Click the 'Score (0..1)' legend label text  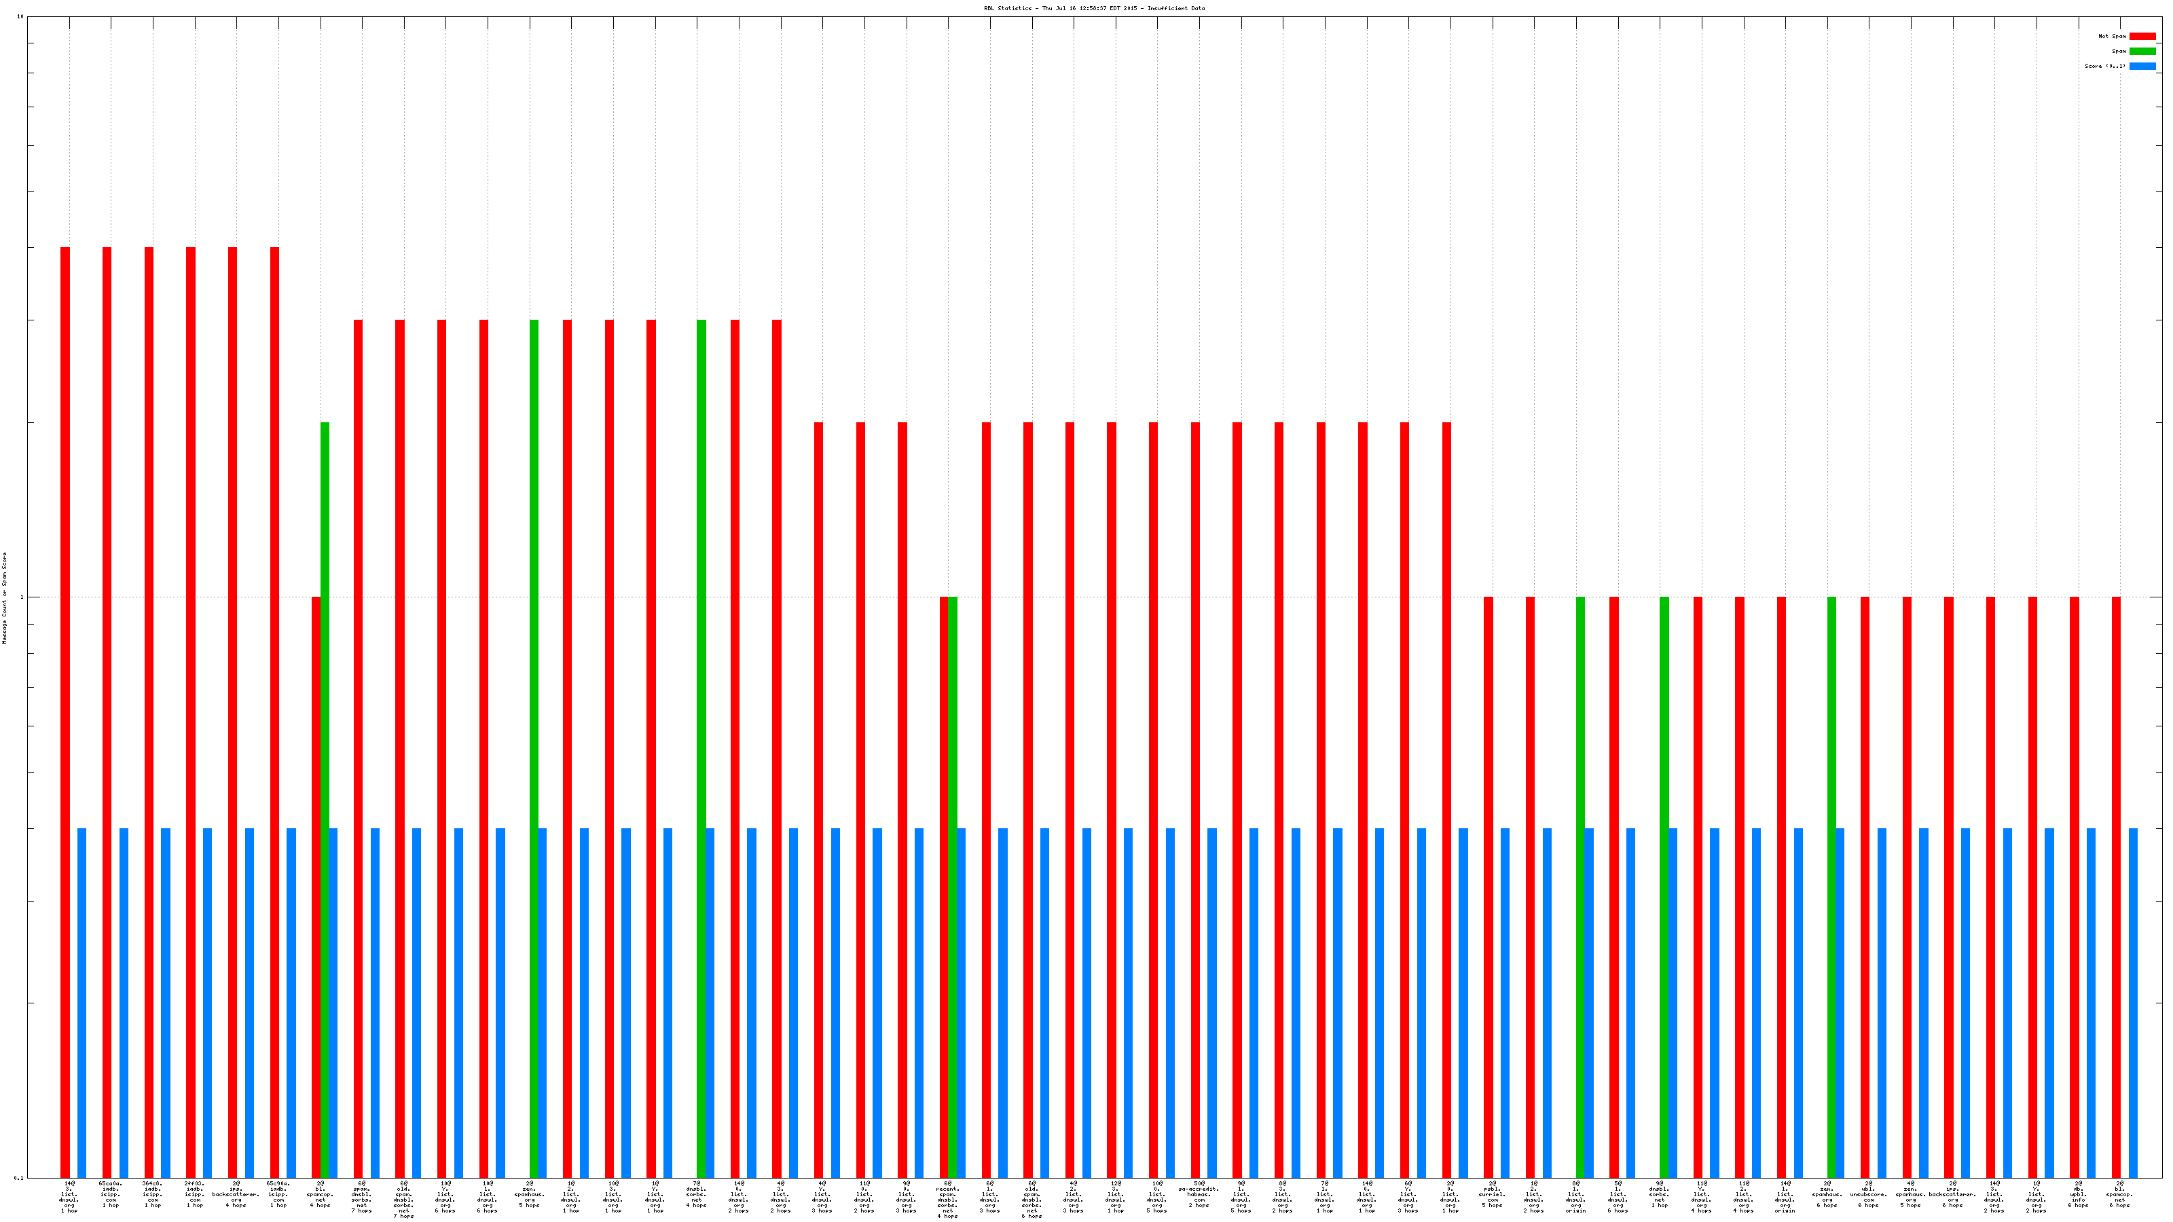tap(2104, 66)
